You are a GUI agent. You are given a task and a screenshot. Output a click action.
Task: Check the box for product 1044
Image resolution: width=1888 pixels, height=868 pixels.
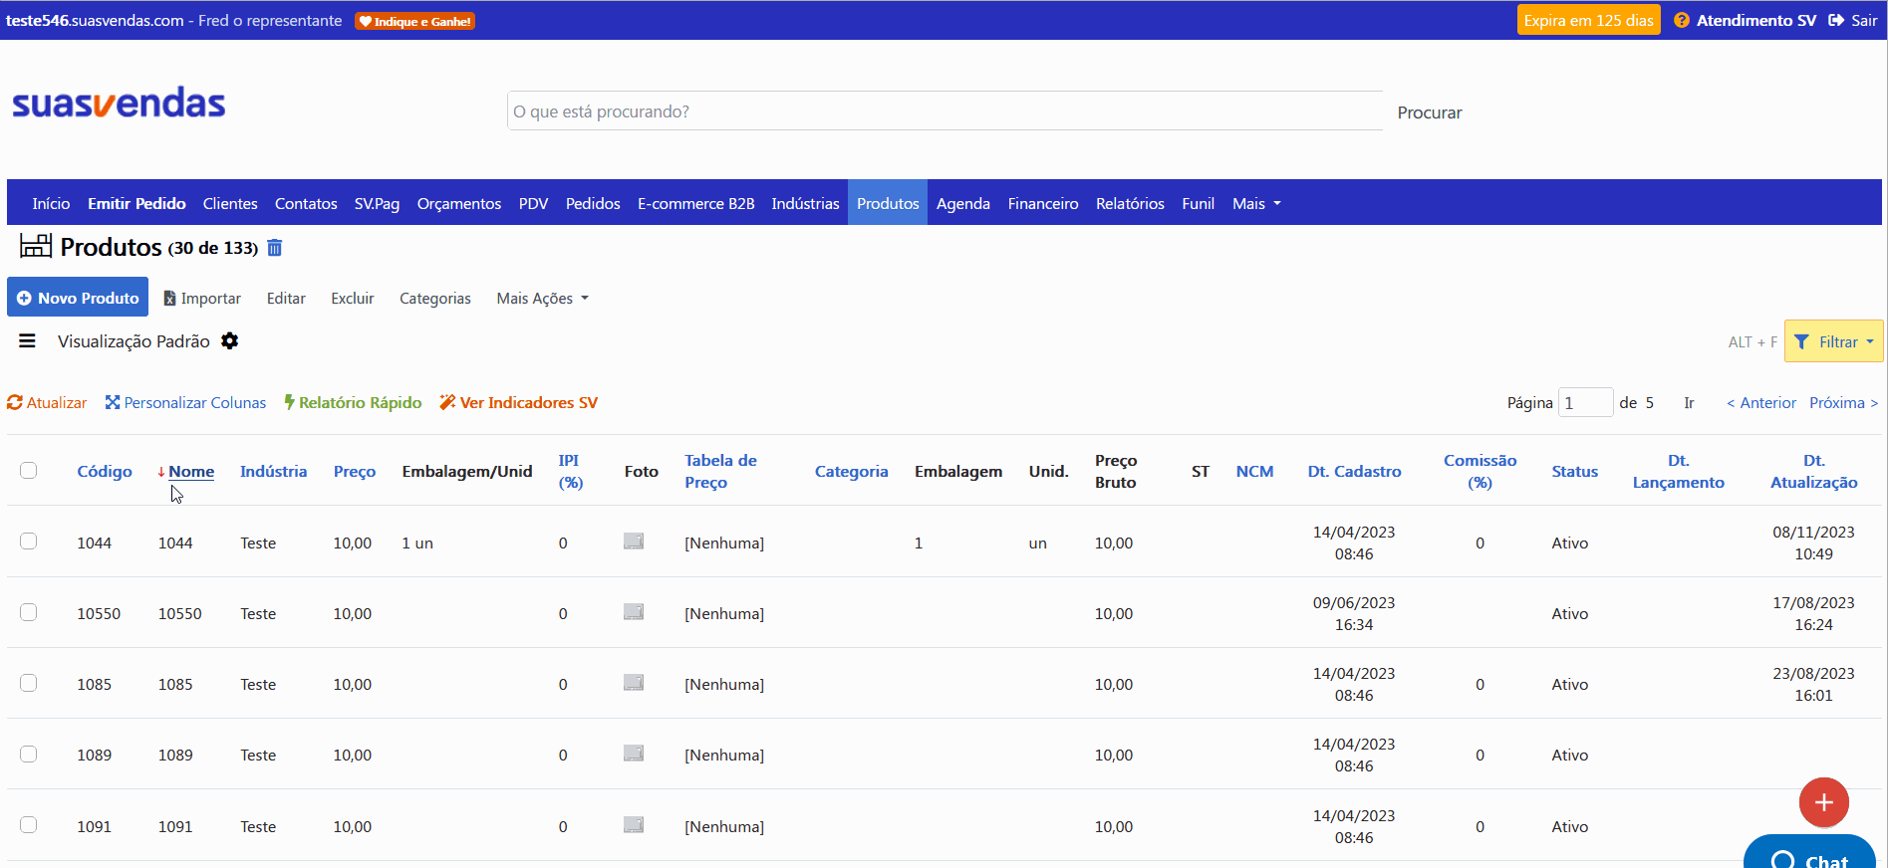(x=29, y=541)
